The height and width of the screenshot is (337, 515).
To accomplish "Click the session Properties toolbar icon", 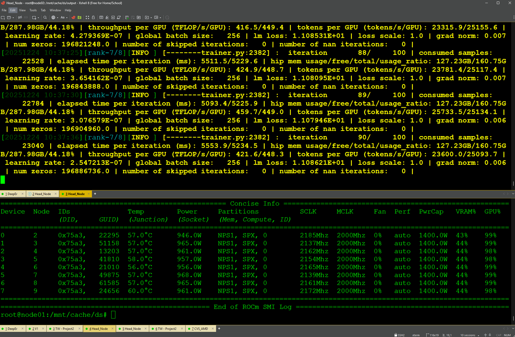I will click(x=34, y=18).
